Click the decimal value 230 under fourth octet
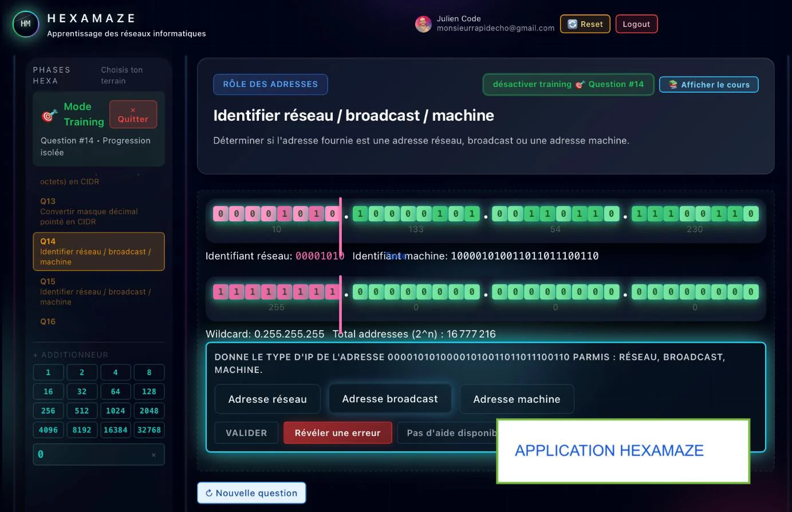 (695, 229)
